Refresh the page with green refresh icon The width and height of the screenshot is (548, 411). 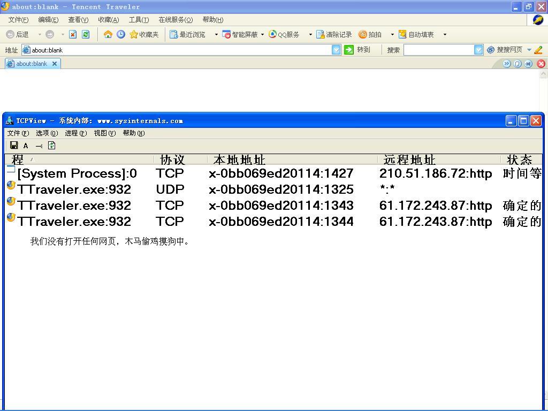[86, 34]
